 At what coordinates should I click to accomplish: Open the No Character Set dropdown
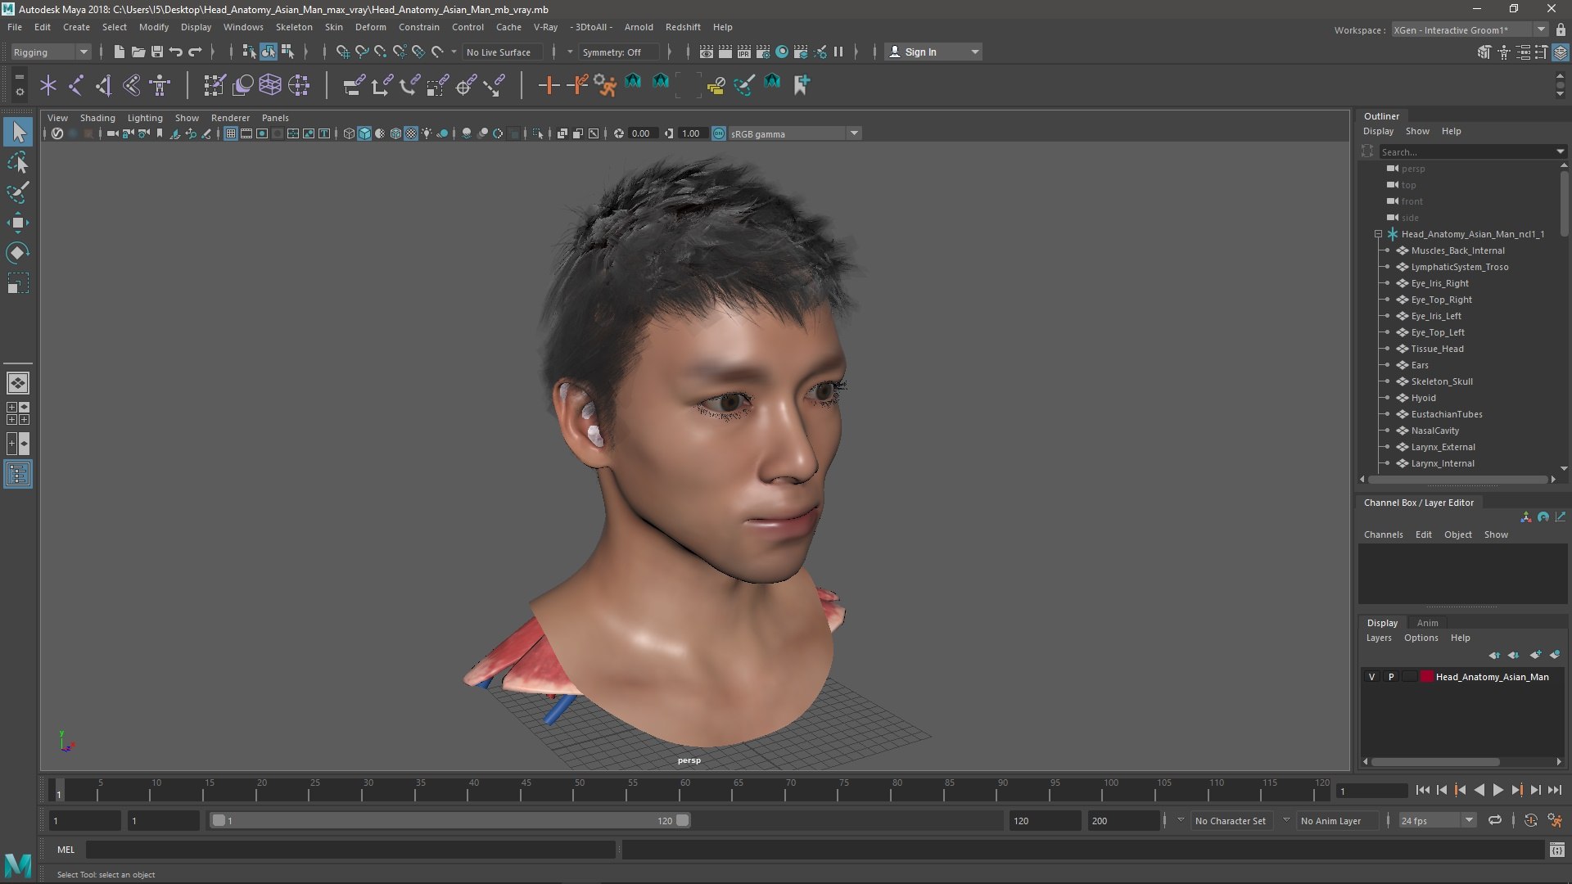coord(1181,820)
